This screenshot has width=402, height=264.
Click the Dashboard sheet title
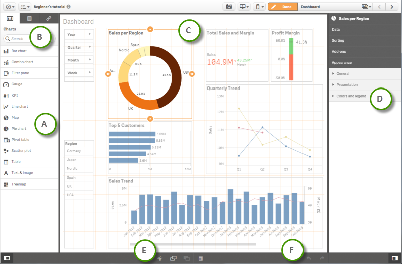tap(78, 21)
